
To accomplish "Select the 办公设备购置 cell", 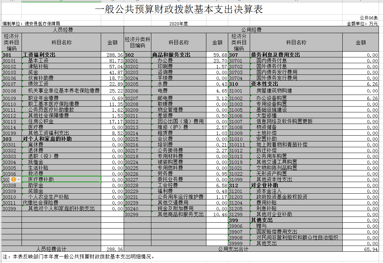I will click(x=296, y=98).
